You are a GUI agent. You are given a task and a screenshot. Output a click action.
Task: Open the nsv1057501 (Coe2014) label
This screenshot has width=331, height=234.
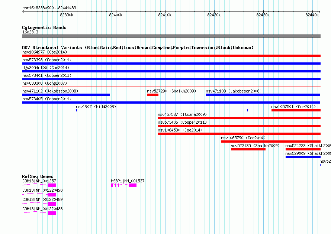293,107
